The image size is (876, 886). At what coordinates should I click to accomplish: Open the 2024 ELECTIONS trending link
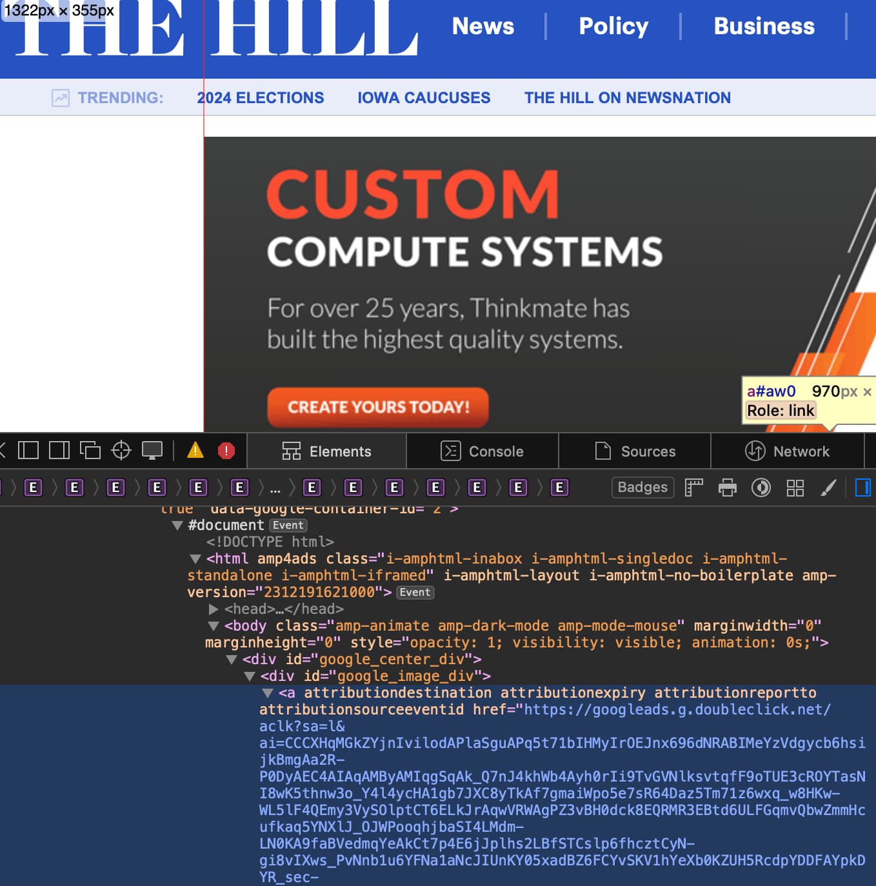point(261,98)
